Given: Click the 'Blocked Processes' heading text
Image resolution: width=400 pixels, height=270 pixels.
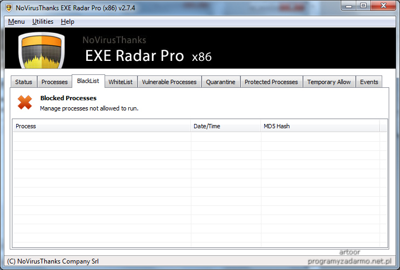Looking at the screenshot, I should [x=68, y=98].
